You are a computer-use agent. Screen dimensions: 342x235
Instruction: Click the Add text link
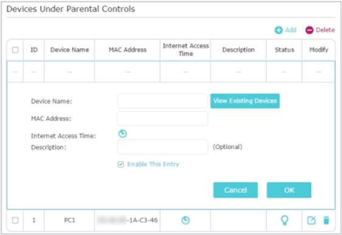(291, 30)
